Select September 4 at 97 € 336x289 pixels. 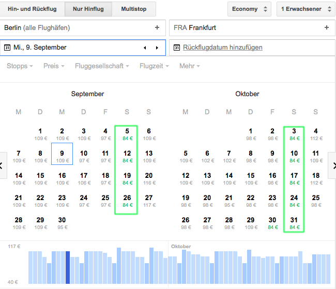coord(105,134)
